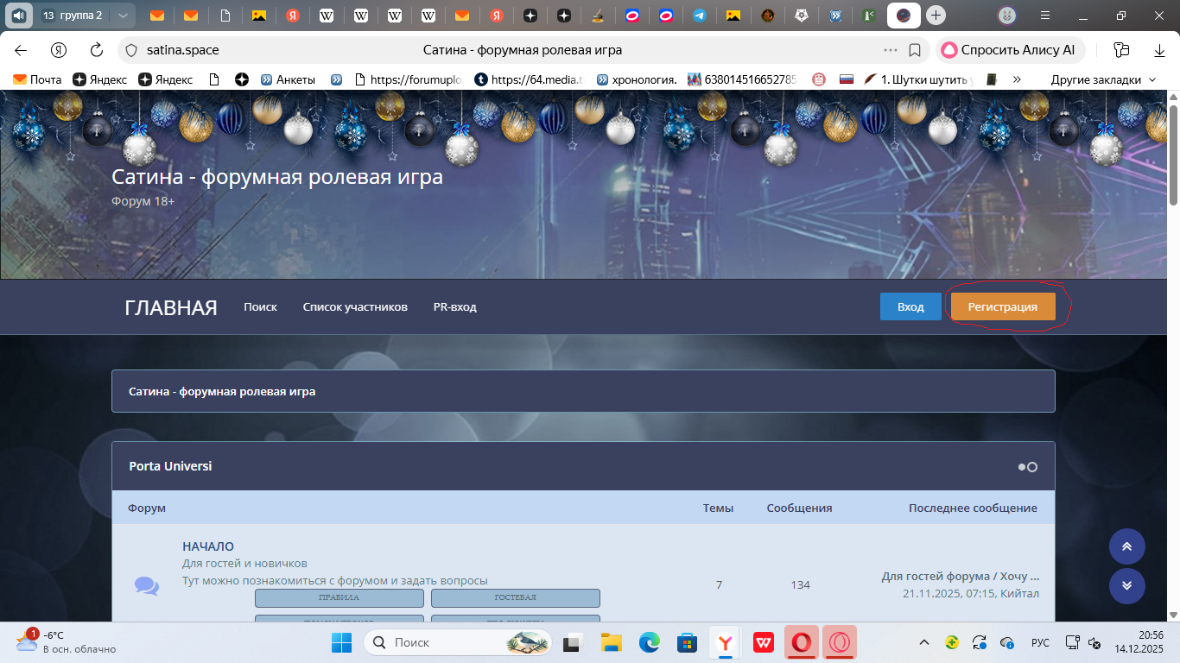Click the blue 'Вход' button

tap(910, 307)
